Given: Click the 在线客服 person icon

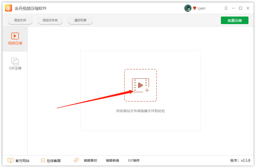Looking at the screenshot, I should pos(43,160).
